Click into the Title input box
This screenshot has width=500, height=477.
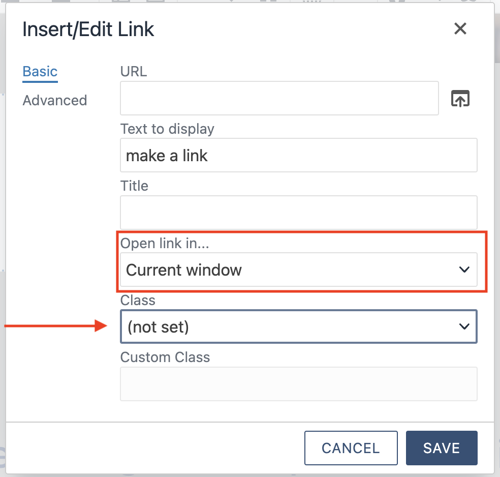298,212
